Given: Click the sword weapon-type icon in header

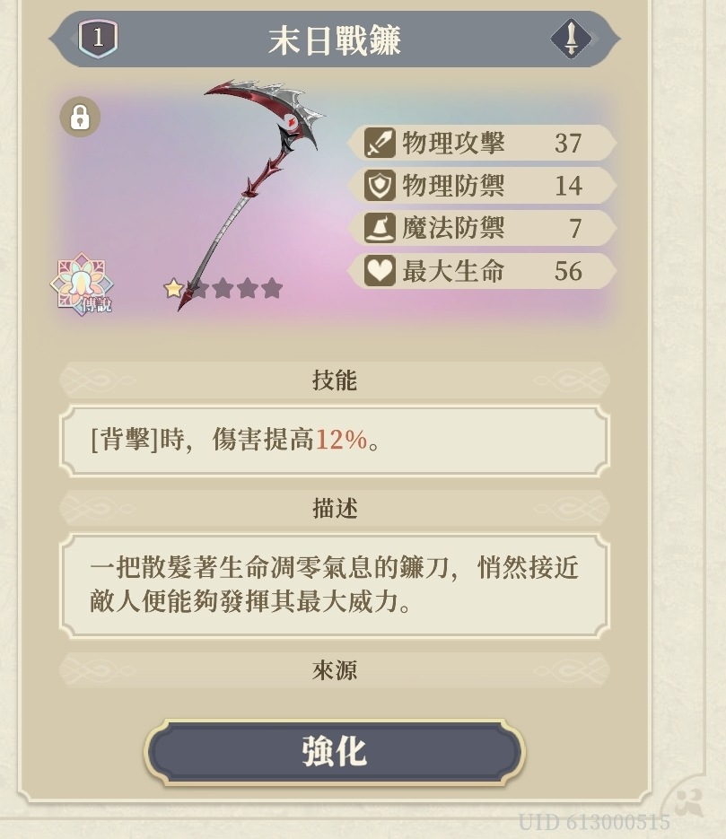Looking at the screenshot, I should (572, 39).
